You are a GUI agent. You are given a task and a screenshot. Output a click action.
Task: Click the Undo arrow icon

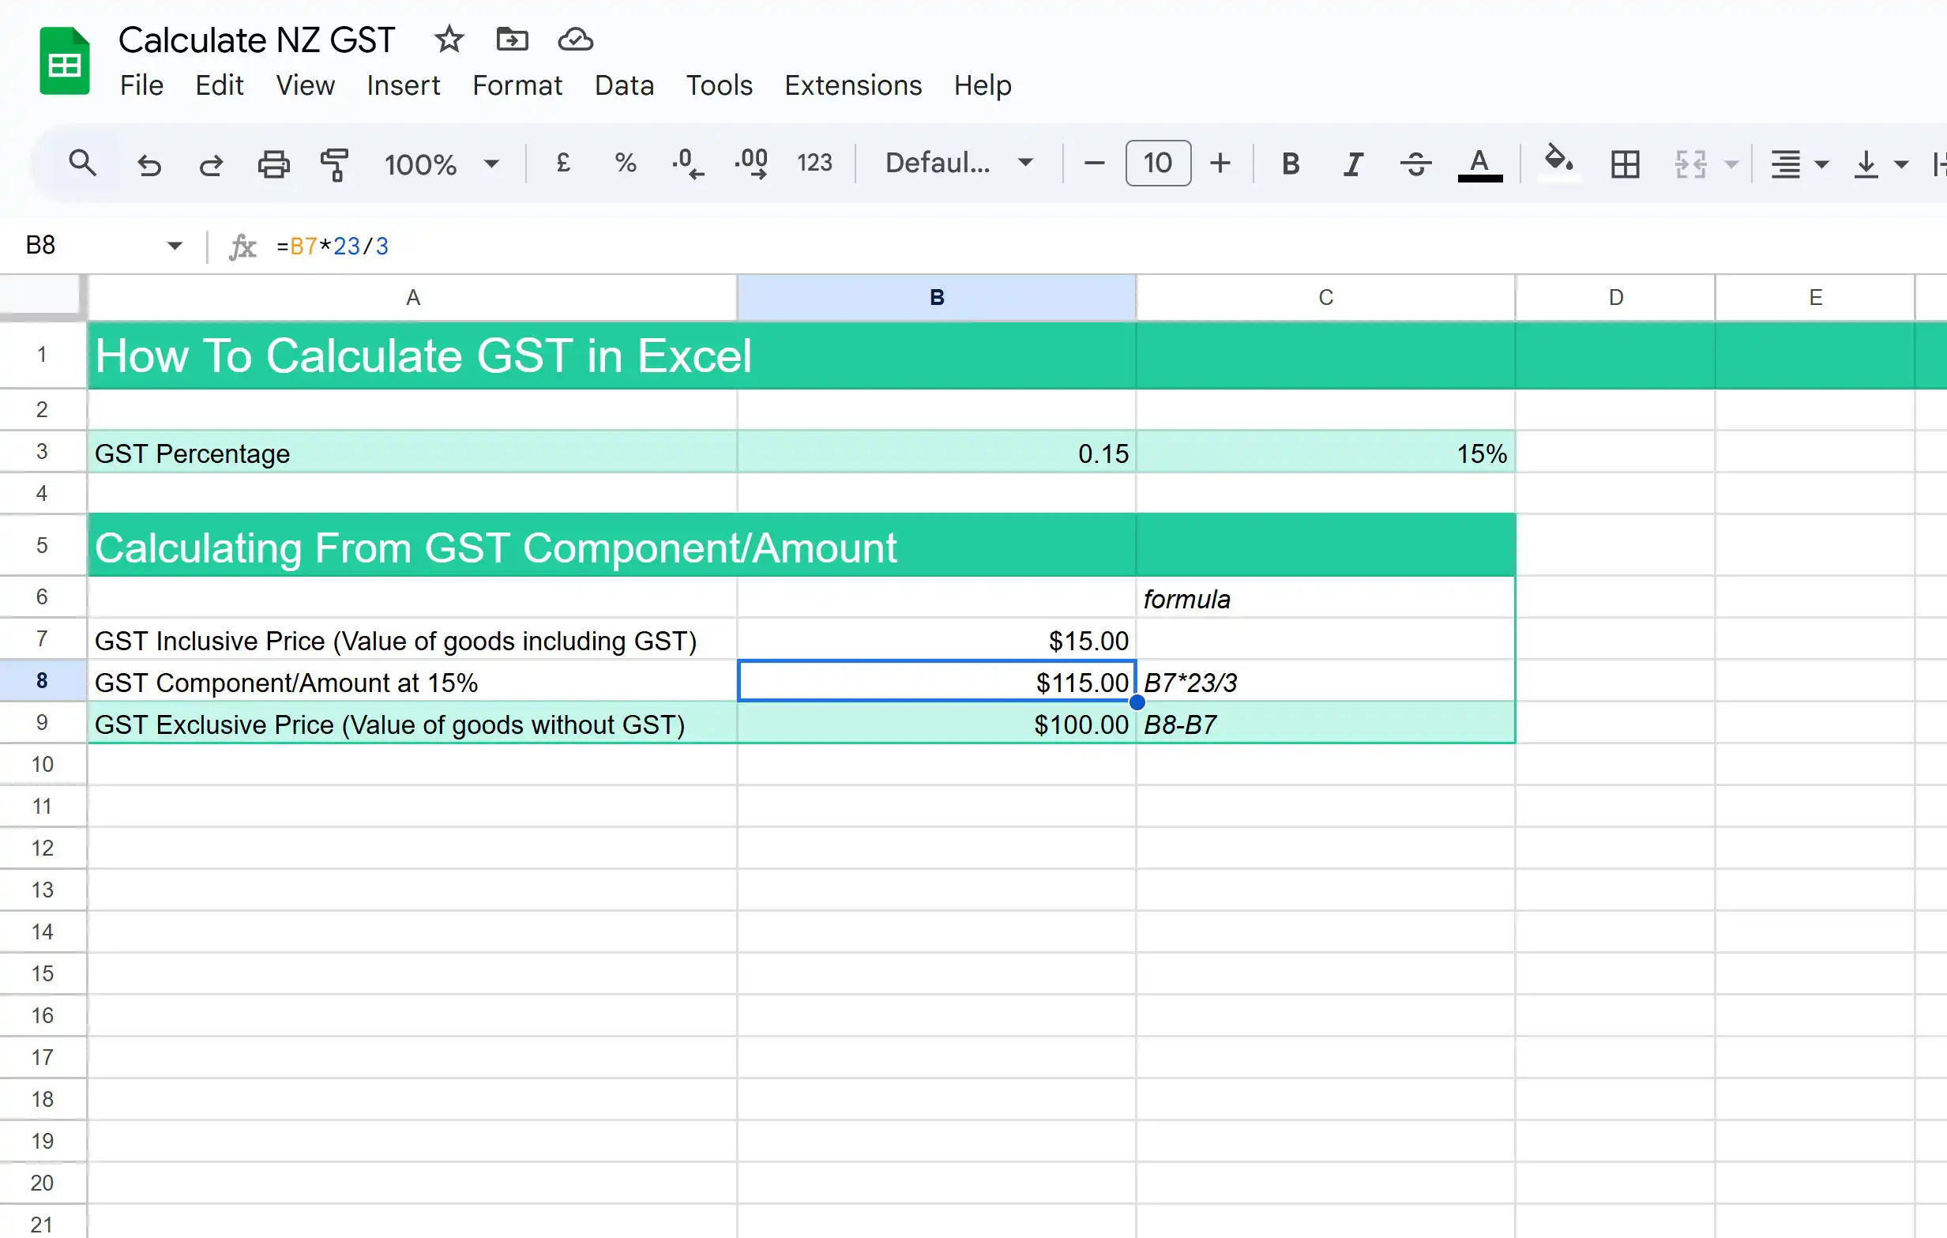148,164
